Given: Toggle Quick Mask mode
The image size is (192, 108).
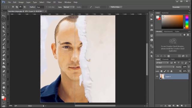Looking at the screenshot, I should point(4,103).
